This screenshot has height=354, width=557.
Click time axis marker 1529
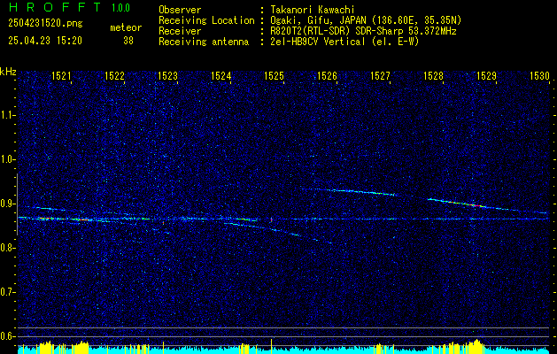tap(486, 75)
